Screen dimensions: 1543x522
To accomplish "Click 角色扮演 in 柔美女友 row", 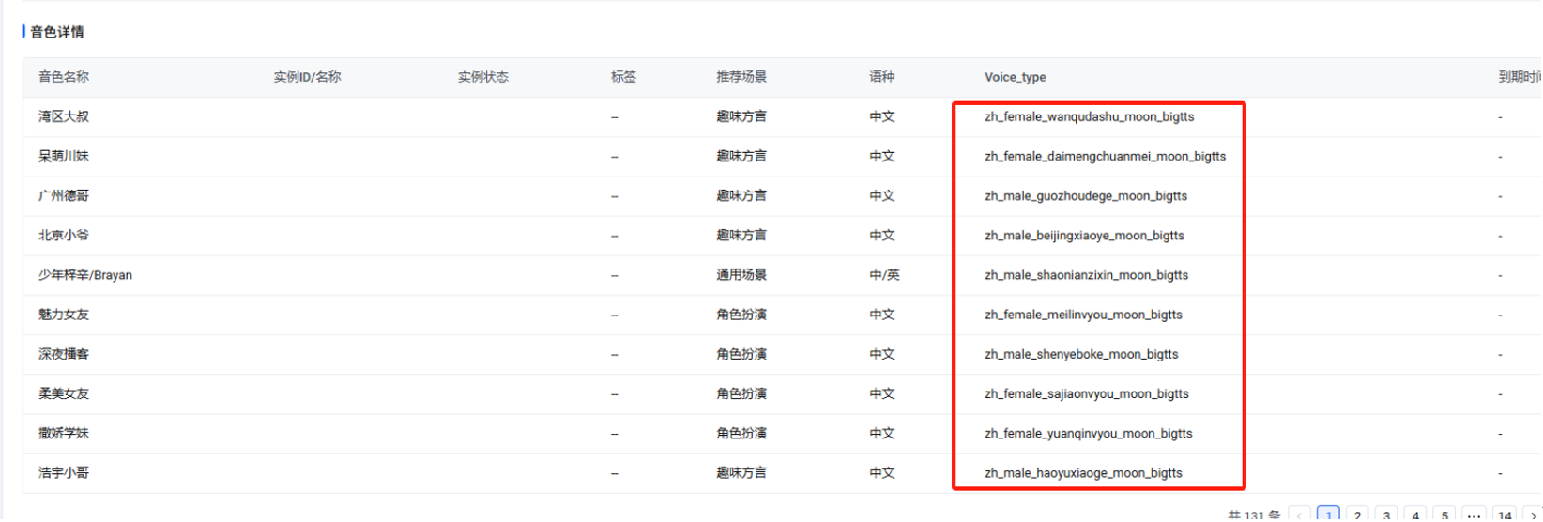I will pyautogui.click(x=741, y=393).
